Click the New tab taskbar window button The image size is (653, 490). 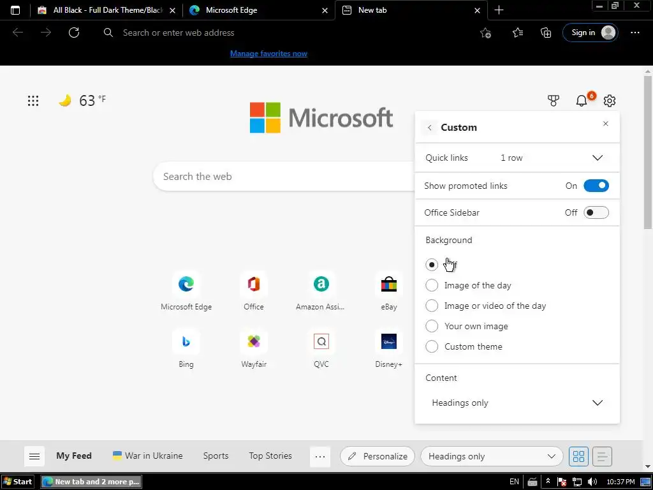[91, 482]
